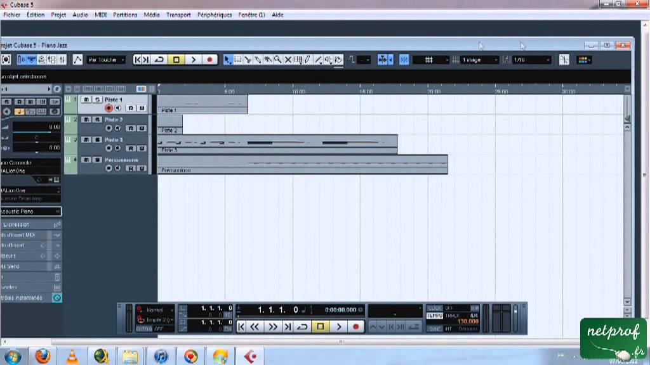
Task: Select the Zoom magnifier tool
Action: 278,60
